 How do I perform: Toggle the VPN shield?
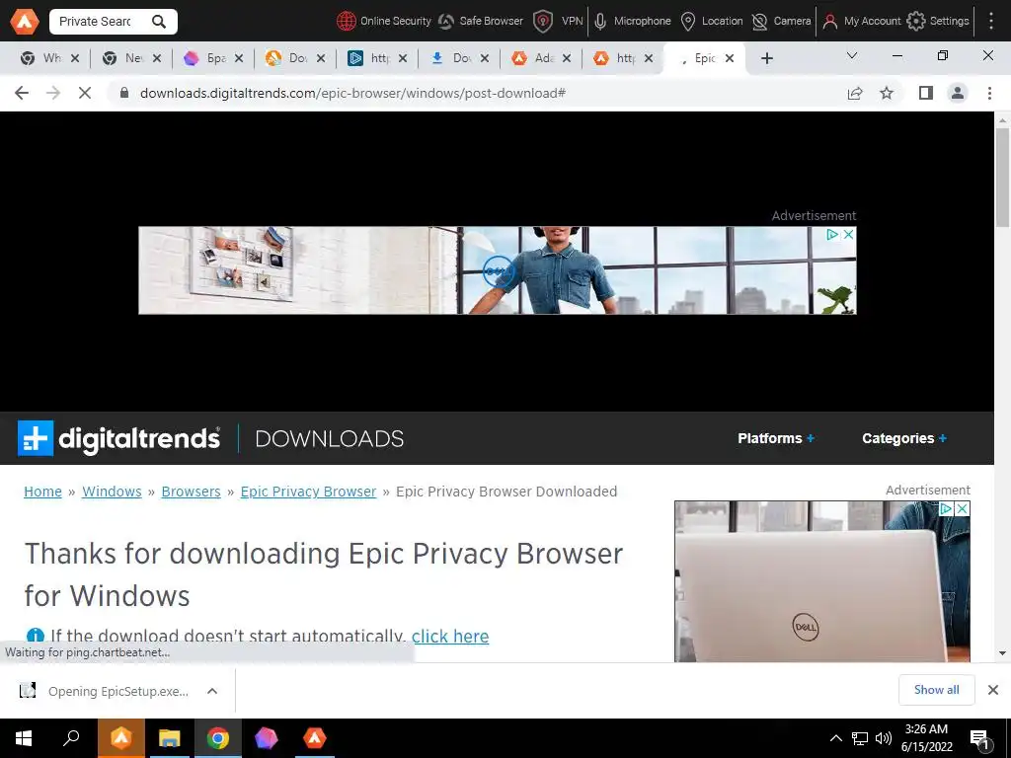(543, 22)
